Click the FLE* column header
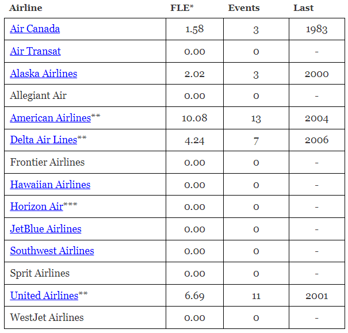348x333 pixels. pos(182,8)
